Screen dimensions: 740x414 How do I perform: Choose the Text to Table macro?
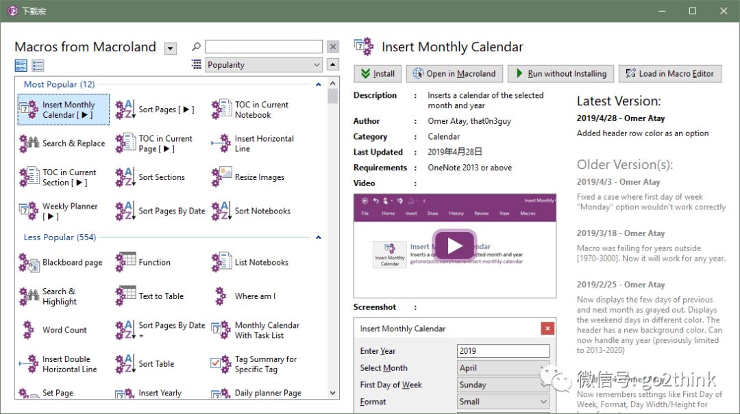pos(150,296)
